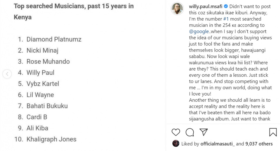Image resolution: width=280 pixels, height=151 pixels.
Task: Select 'Diamond Platnumz' in the list image
Action: coord(54,39)
